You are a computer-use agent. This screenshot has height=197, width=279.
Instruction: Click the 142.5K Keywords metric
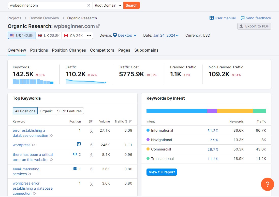click(23, 74)
